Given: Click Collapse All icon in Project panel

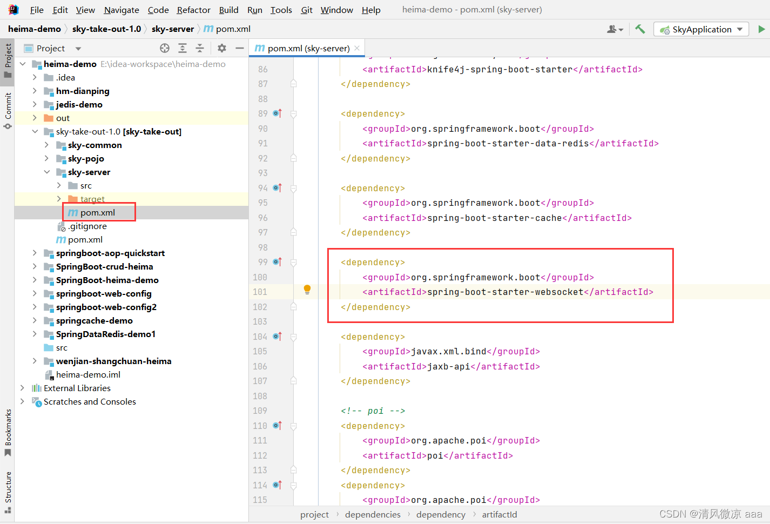Looking at the screenshot, I should pyautogui.click(x=200, y=48).
